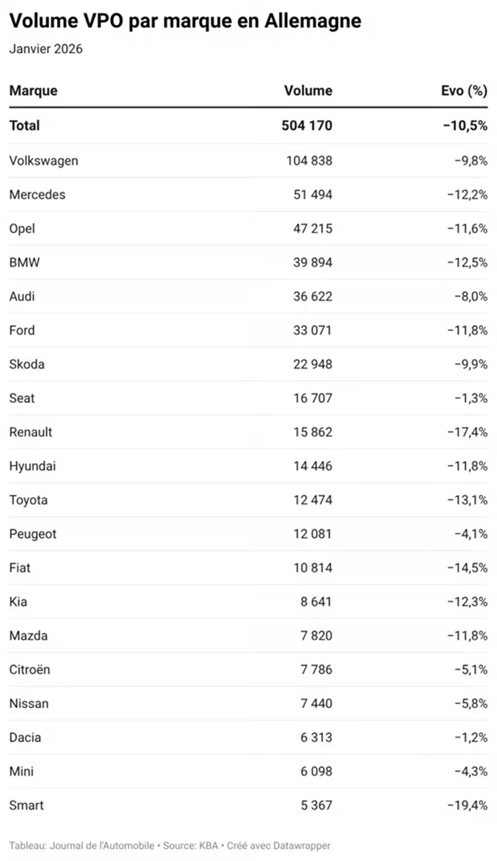Select the Total row label
The width and height of the screenshot is (497, 861).
(x=24, y=125)
